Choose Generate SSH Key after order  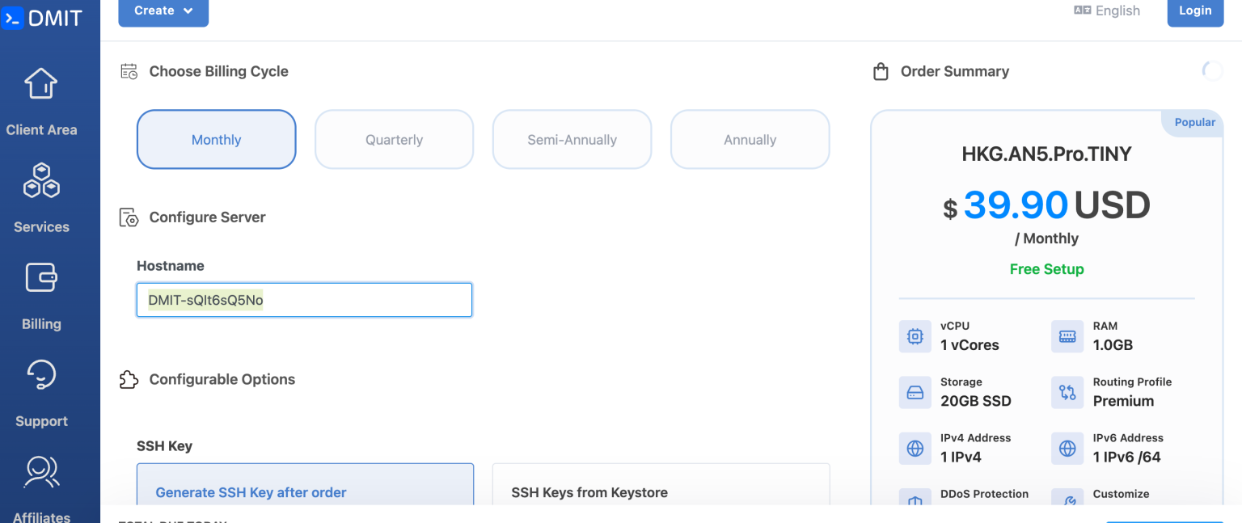point(305,485)
